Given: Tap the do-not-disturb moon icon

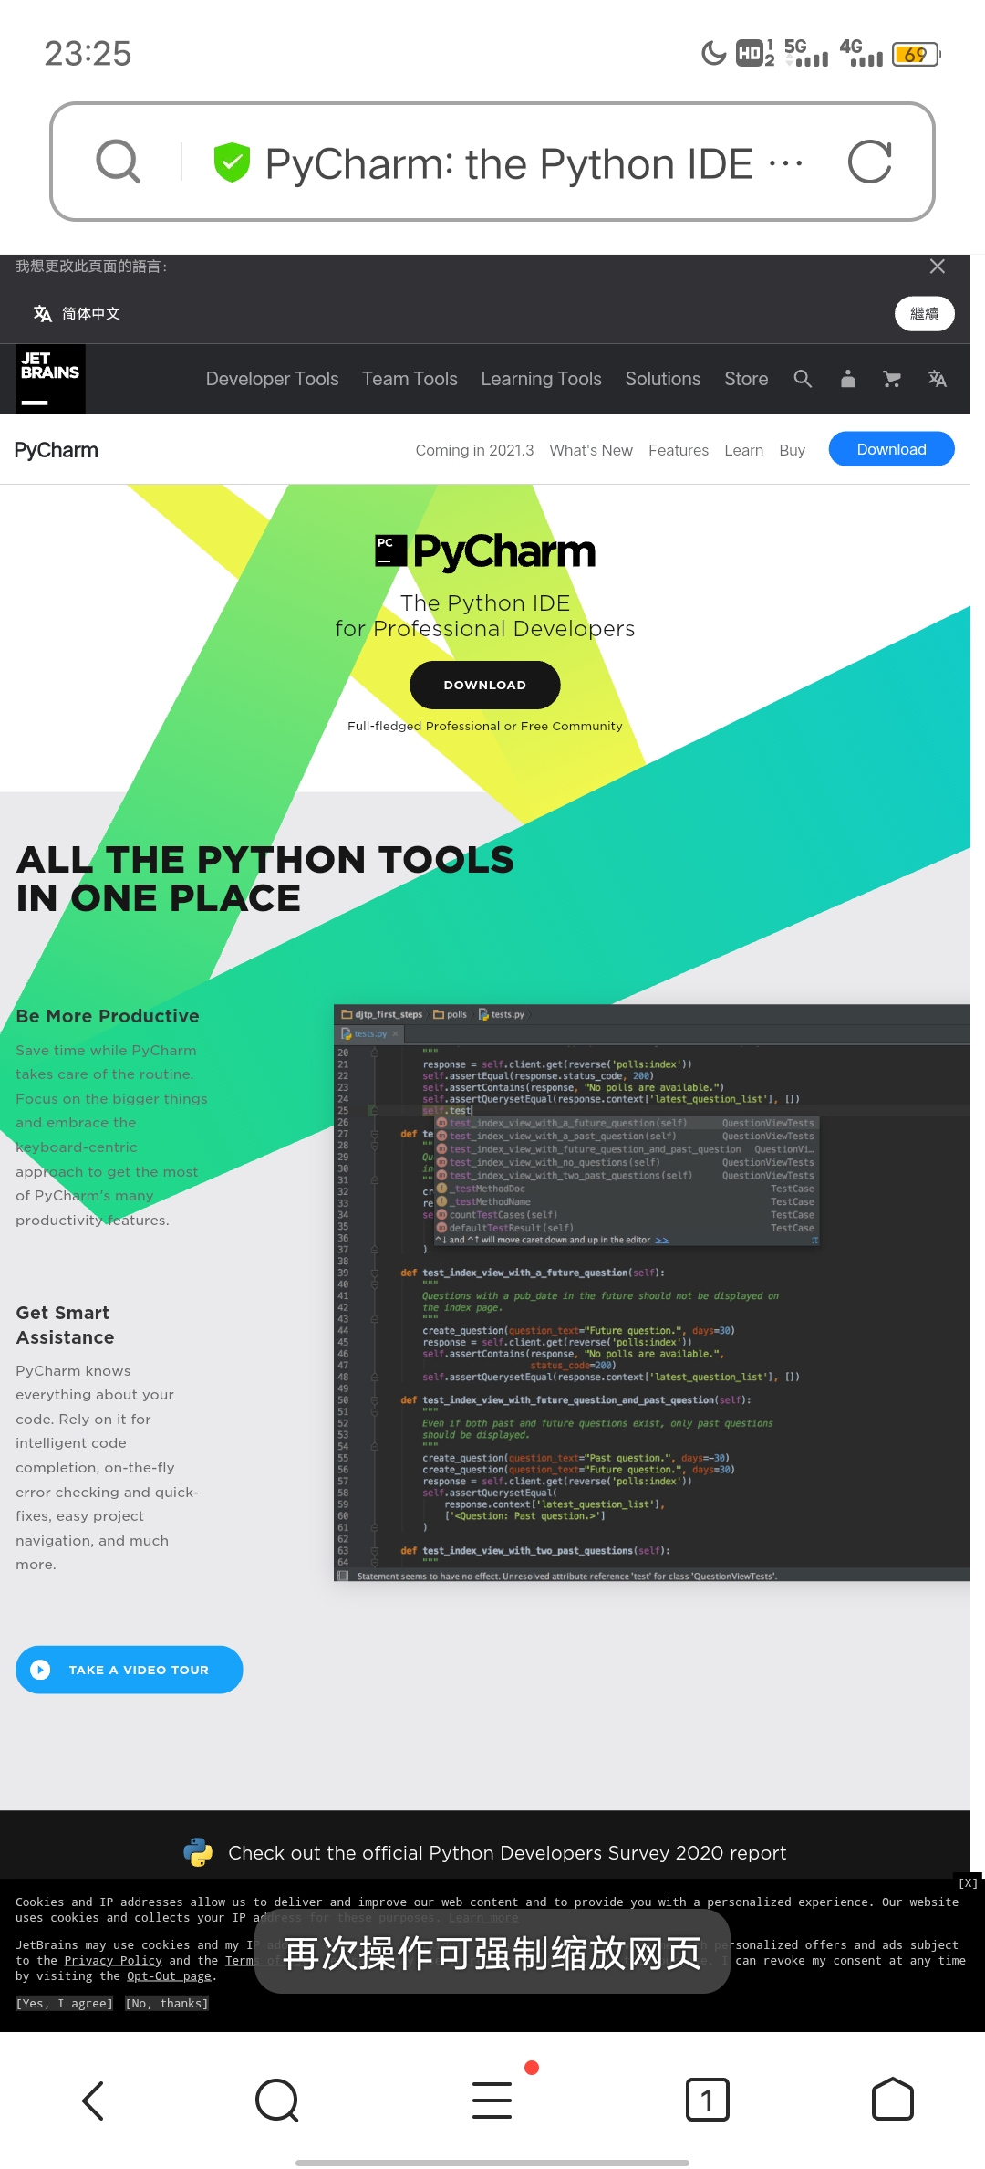Looking at the screenshot, I should click(x=713, y=54).
